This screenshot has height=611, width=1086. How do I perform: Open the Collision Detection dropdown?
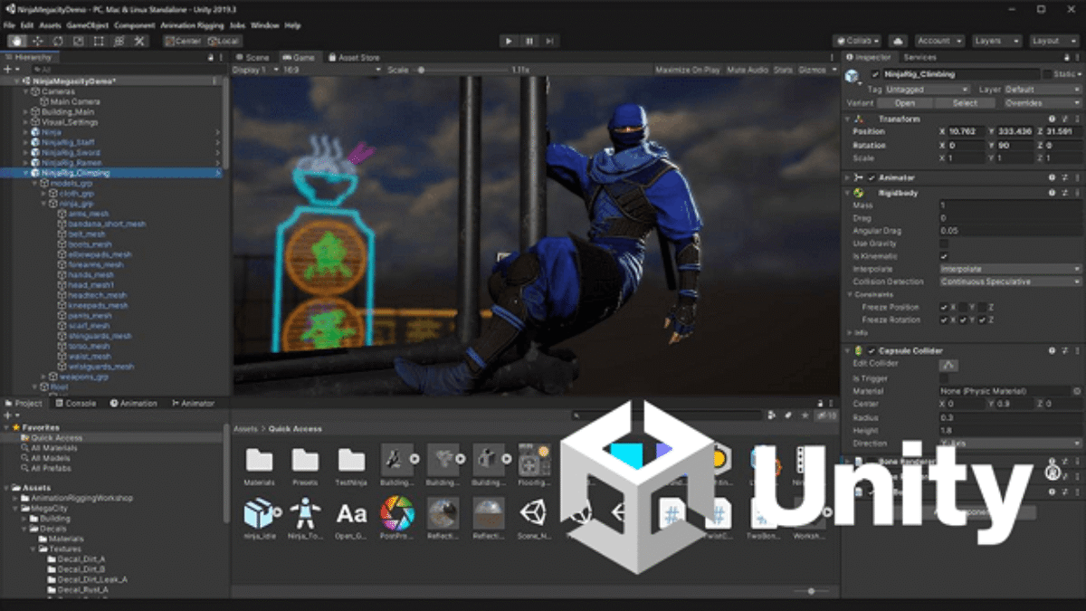1009,282
